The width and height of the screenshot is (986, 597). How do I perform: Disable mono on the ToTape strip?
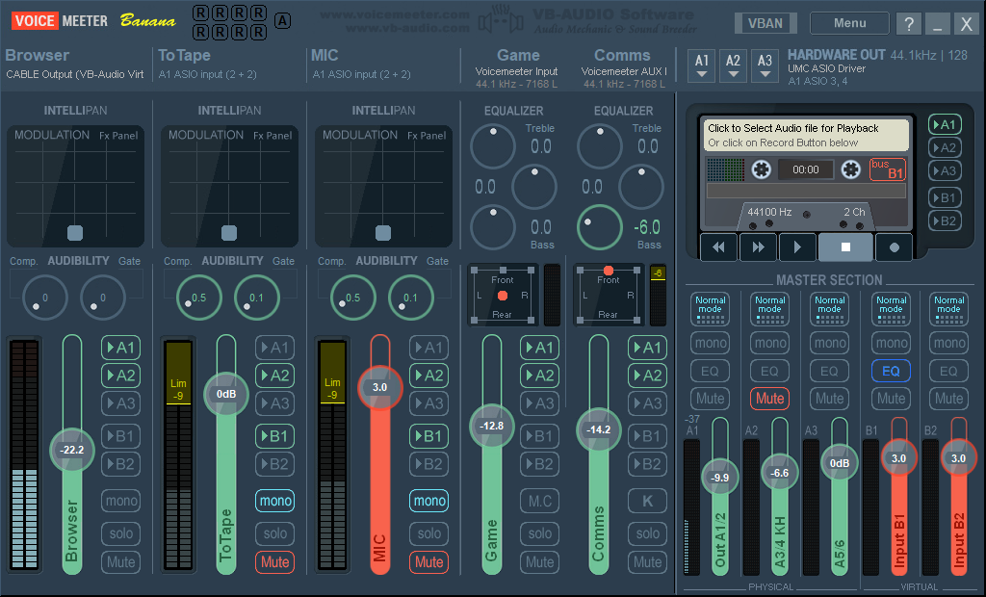tap(274, 501)
